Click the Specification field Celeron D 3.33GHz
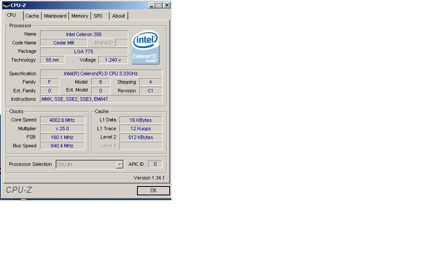Image resolution: width=423 pixels, height=264 pixels. (101, 73)
